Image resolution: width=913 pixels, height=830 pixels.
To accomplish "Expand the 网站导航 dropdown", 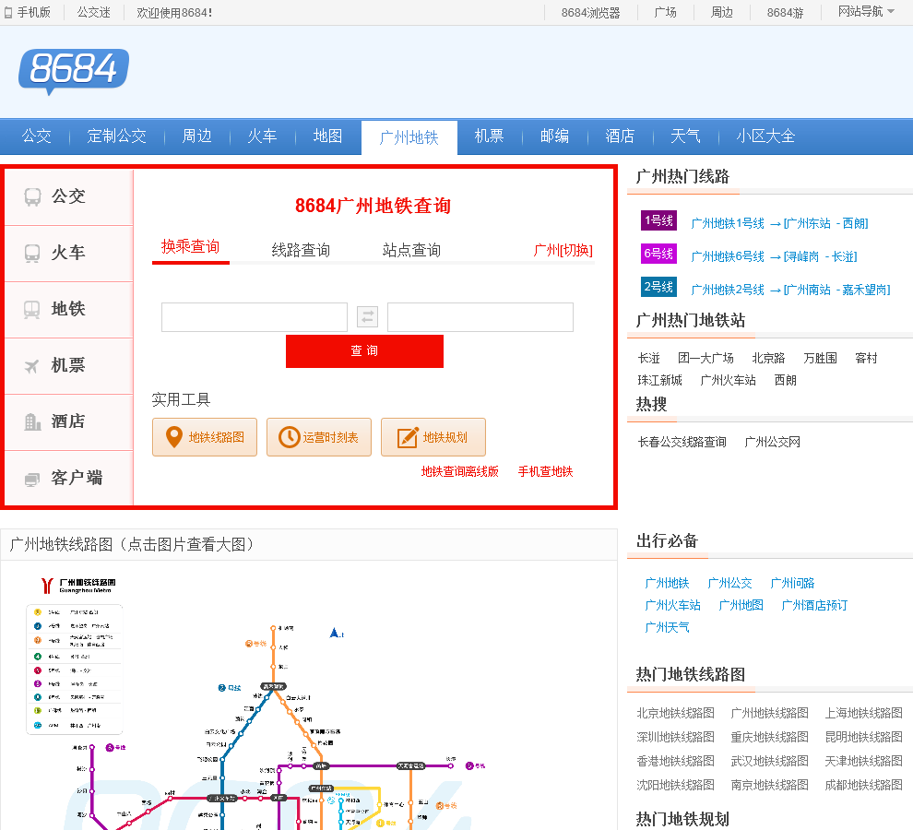I will 866,12.
